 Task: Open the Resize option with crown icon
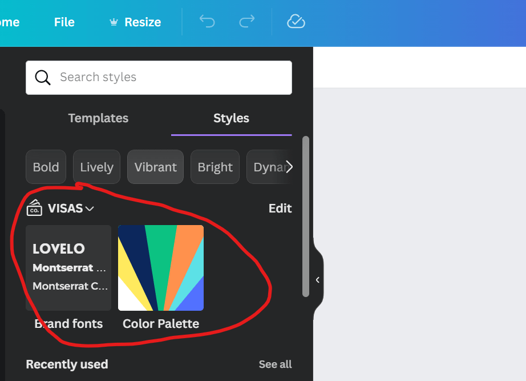135,22
